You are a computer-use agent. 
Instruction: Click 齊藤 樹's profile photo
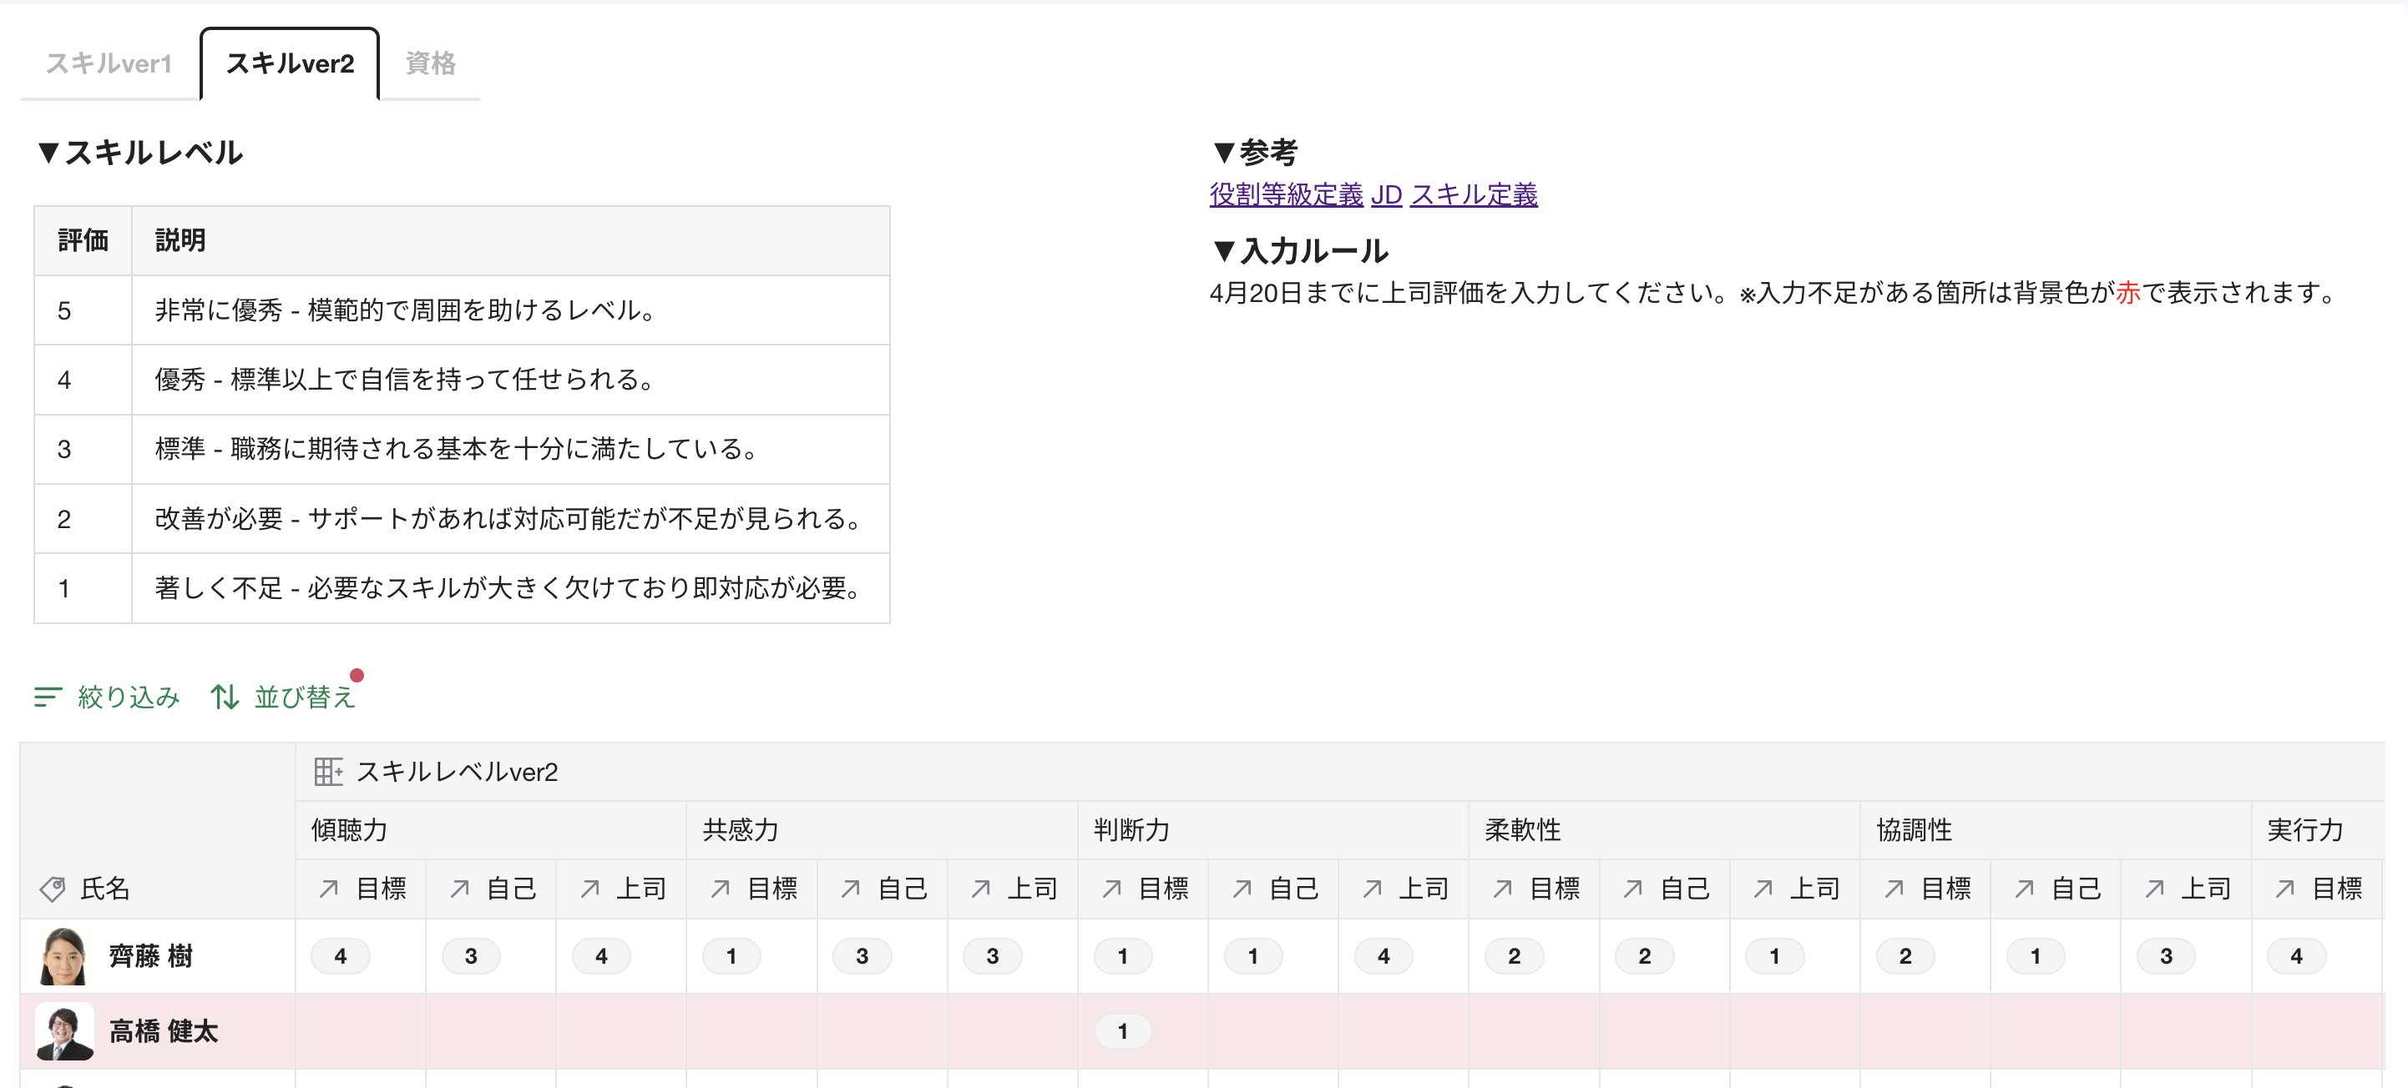coord(63,955)
